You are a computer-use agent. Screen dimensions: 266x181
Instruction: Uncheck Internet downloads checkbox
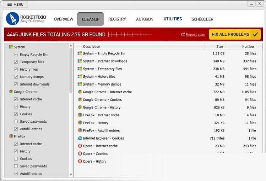click(x=16, y=84)
